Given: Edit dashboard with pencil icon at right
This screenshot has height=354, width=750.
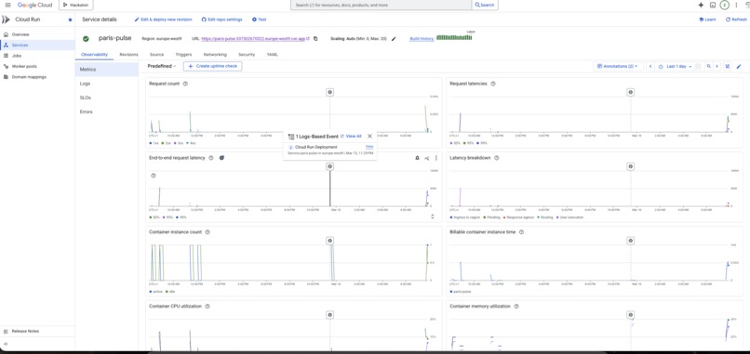Looking at the screenshot, I should pyautogui.click(x=739, y=66).
